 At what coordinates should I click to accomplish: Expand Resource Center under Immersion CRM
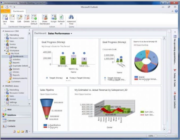pyautogui.click(x=5, y=38)
